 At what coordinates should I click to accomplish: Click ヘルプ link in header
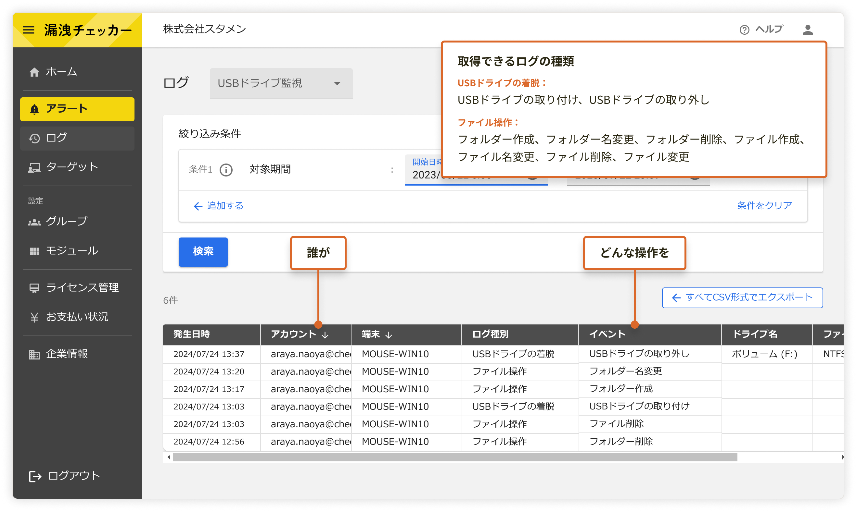[769, 29]
